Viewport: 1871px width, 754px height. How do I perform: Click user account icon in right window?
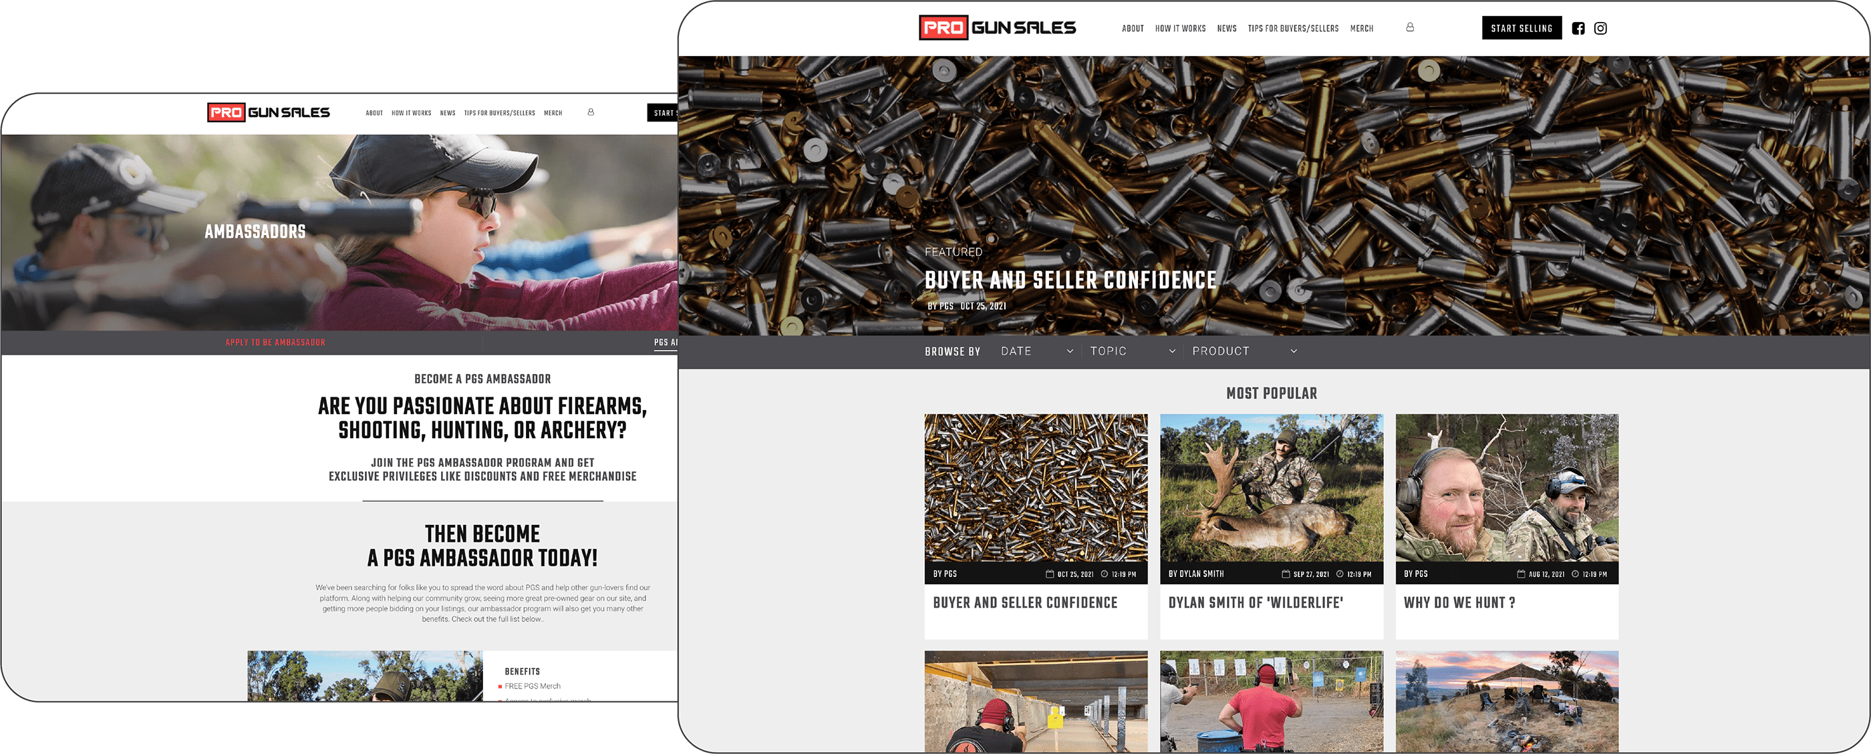(x=1410, y=27)
